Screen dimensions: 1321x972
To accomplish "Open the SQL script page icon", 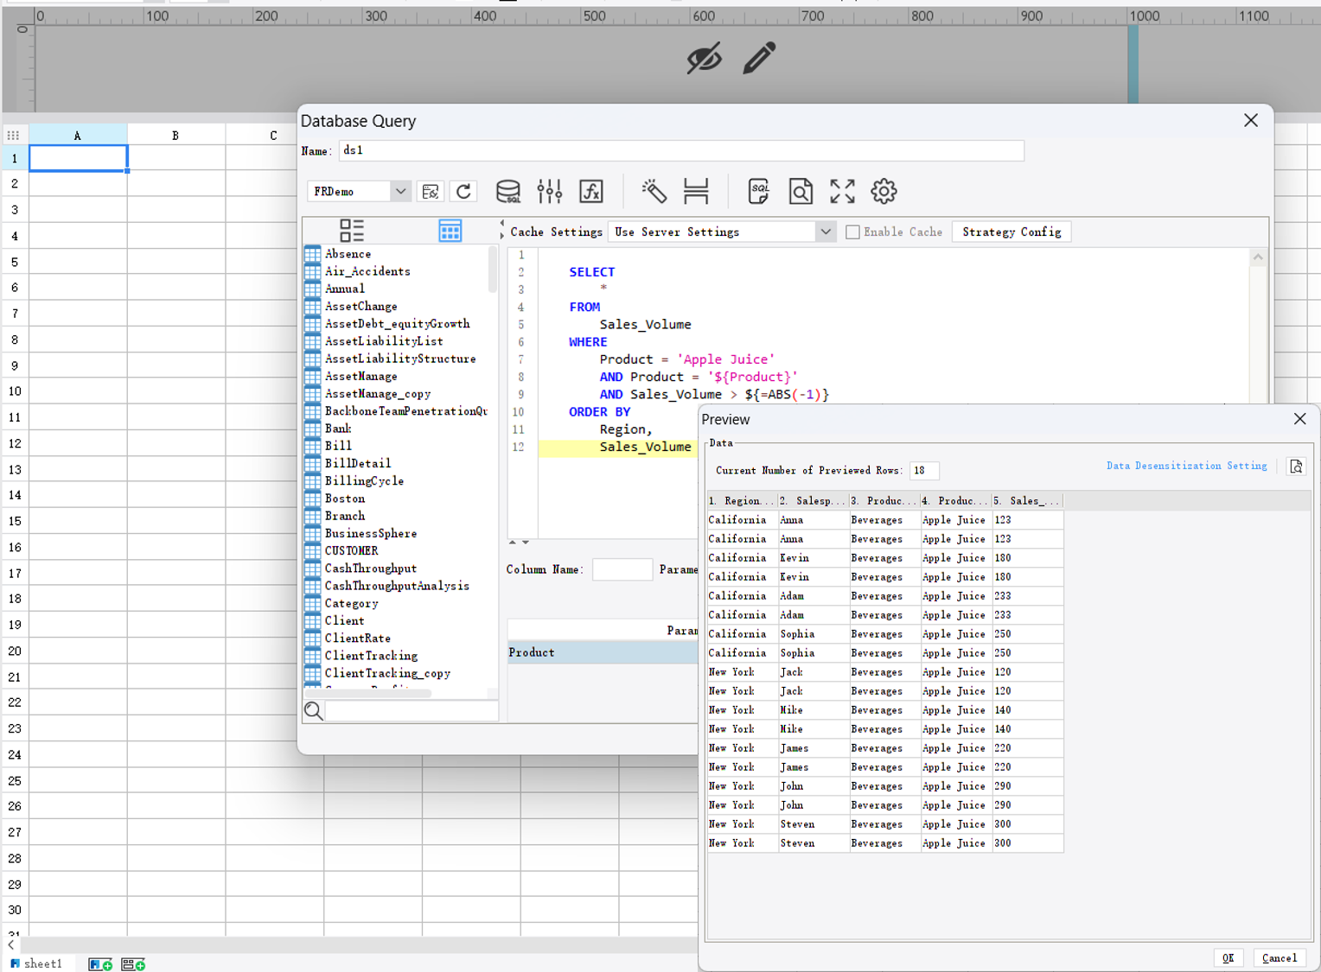I will pyautogui.click(x=759, y=191).
